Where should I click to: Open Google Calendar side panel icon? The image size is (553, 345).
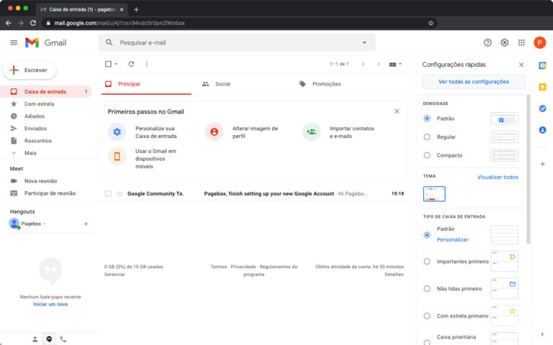(542, 65)
